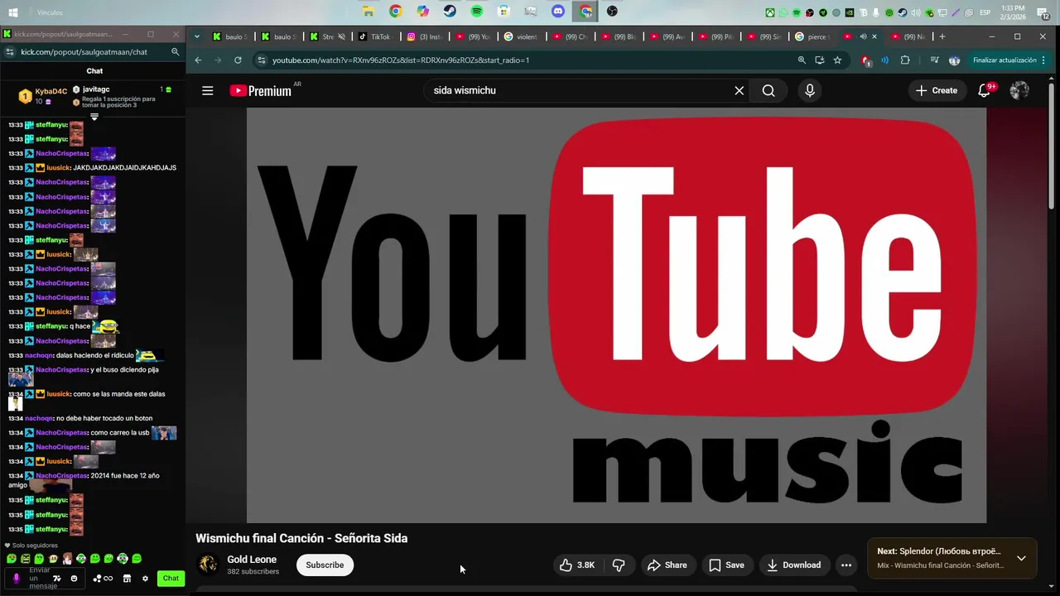
Task: Like the video with 3.8K likes
Action: (576, 565)
